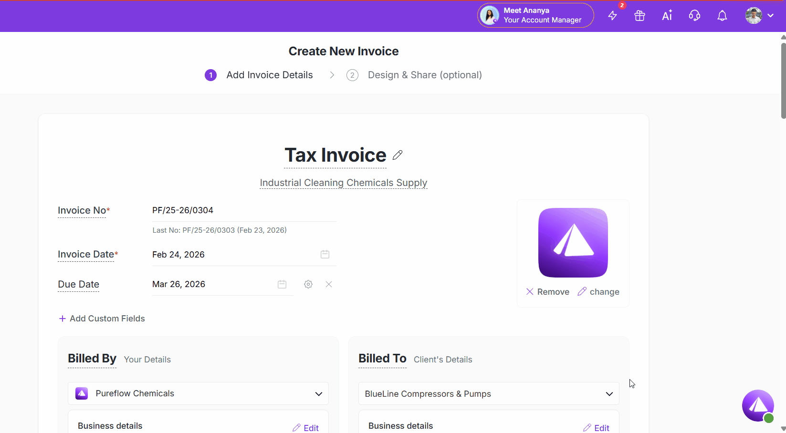Clear the Due Date with X icon
This screenshot has height=433, width=786.
pyautogui.click(x=329, y=284)
